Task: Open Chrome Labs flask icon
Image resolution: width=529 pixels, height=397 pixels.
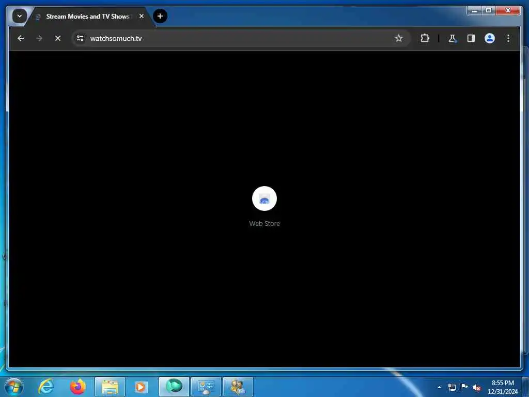Action: pyautogui.click(x=452, y=38)
